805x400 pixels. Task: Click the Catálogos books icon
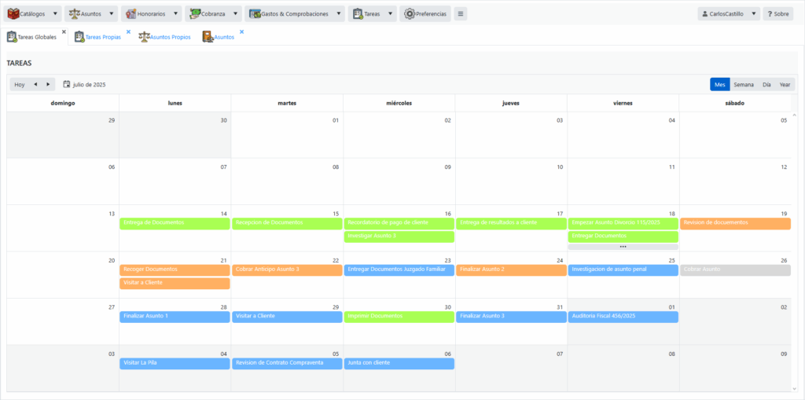(x=13, y=14)
